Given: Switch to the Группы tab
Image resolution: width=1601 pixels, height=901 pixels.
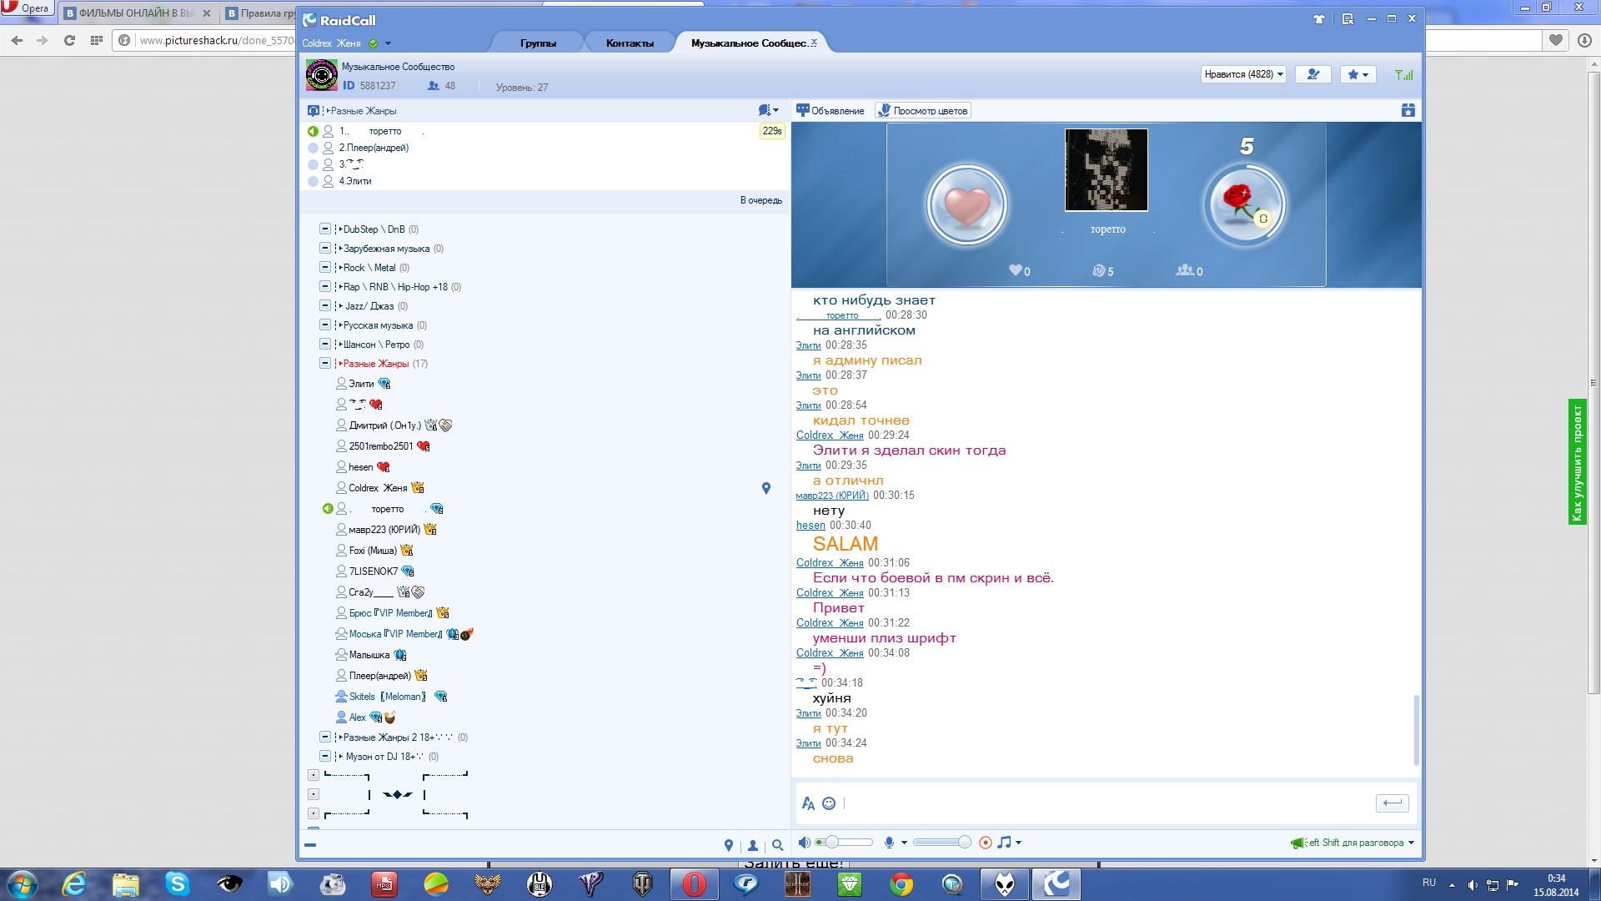Looking at the screenshot, I should coord(538,43).
